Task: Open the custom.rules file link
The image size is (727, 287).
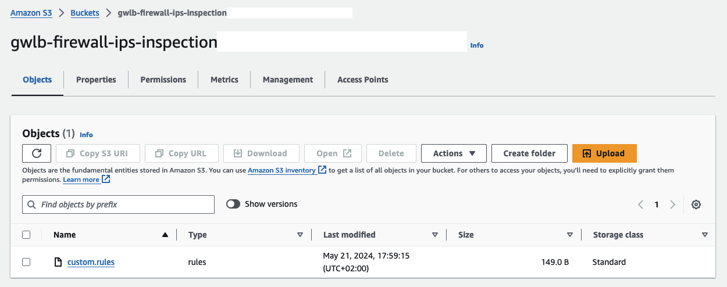Action: click(x=91, y=262)
